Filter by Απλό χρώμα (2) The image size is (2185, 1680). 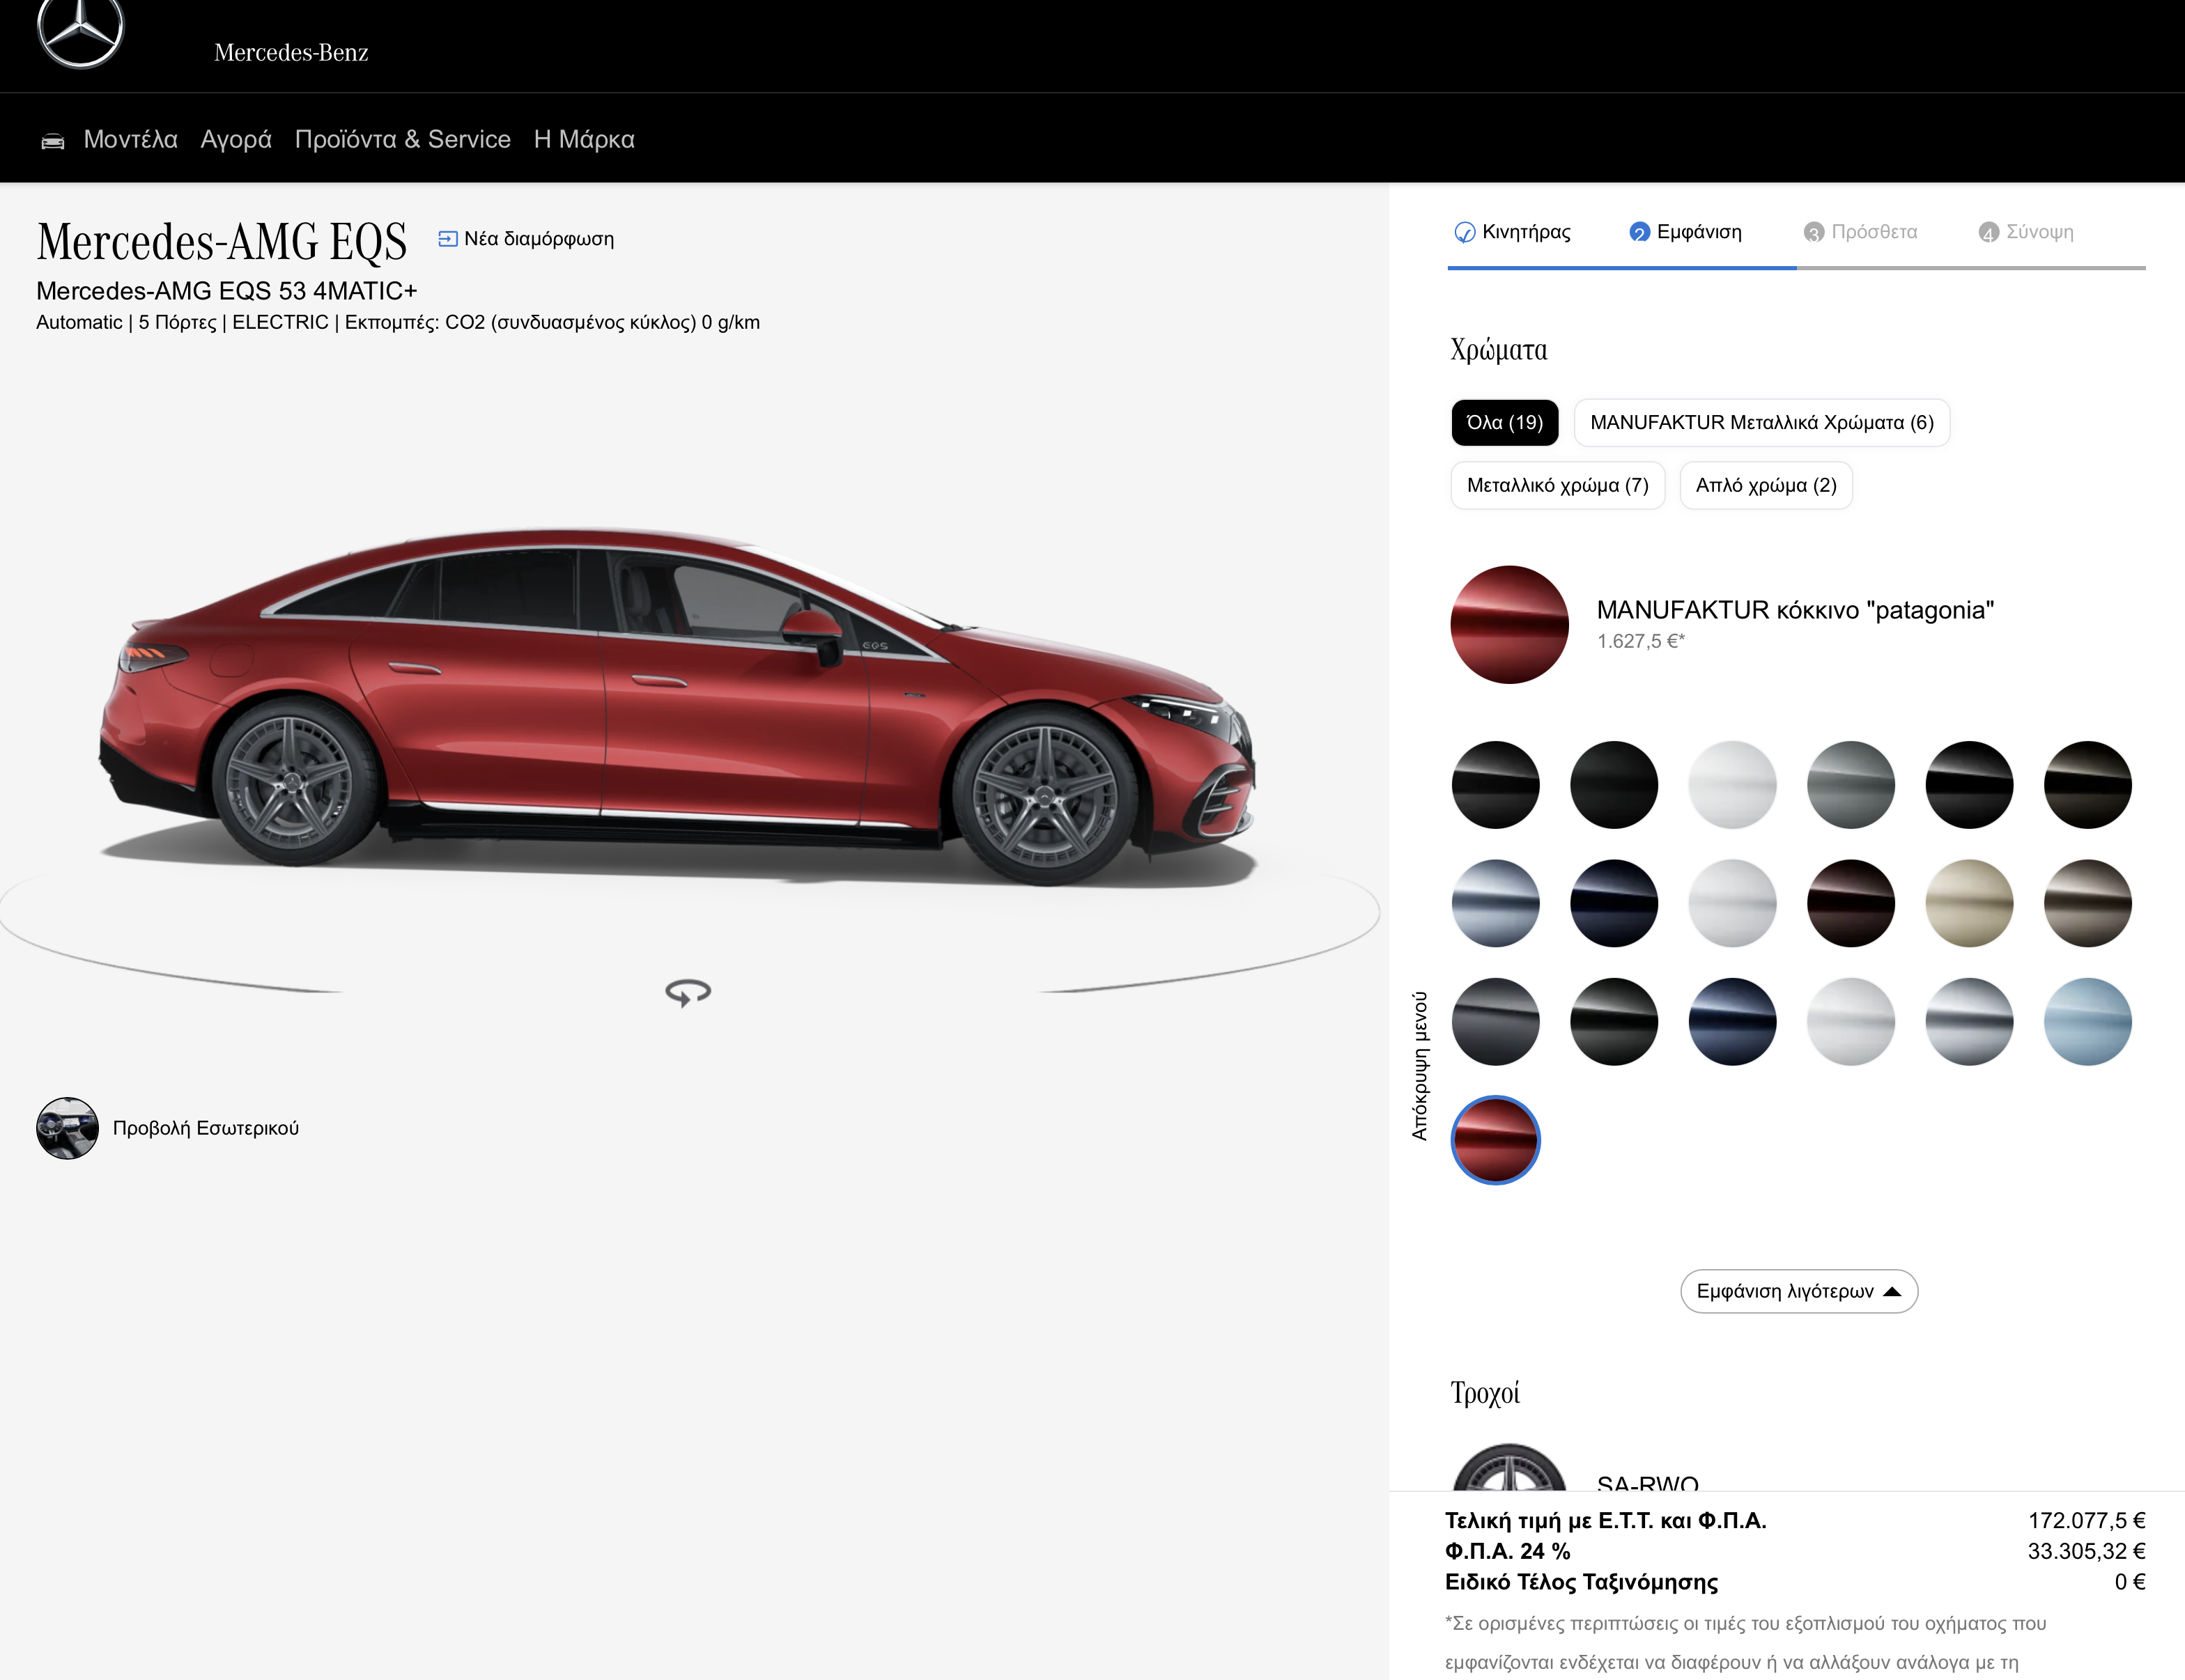[x=1765, y=486]
